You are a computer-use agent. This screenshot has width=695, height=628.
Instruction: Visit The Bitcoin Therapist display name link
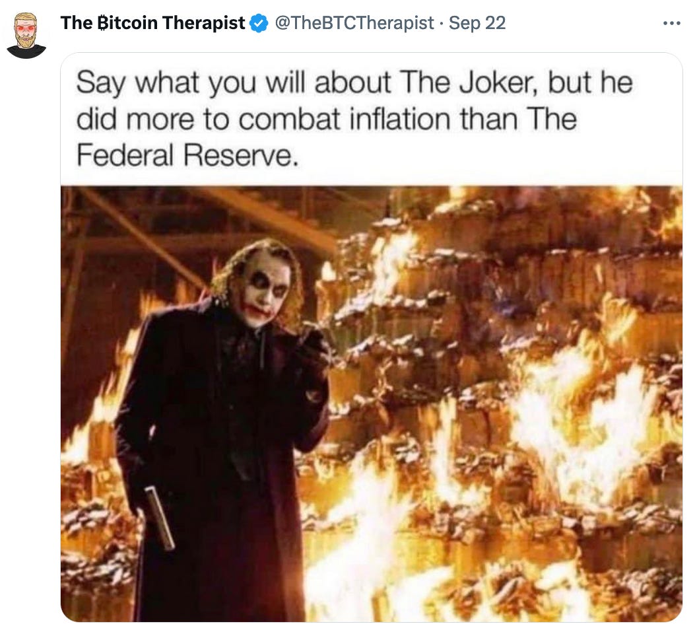(x=152, y=23)
